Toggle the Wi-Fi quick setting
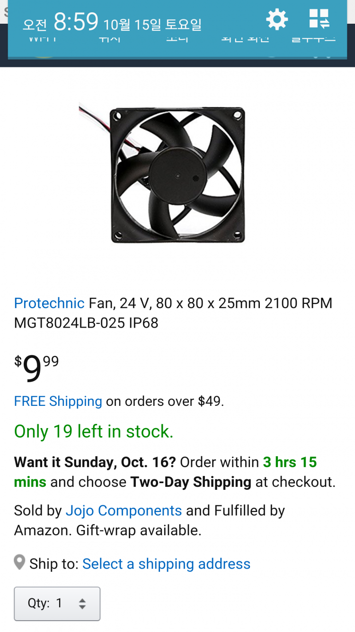The image size is (355, 632). [x=43, y=39]
